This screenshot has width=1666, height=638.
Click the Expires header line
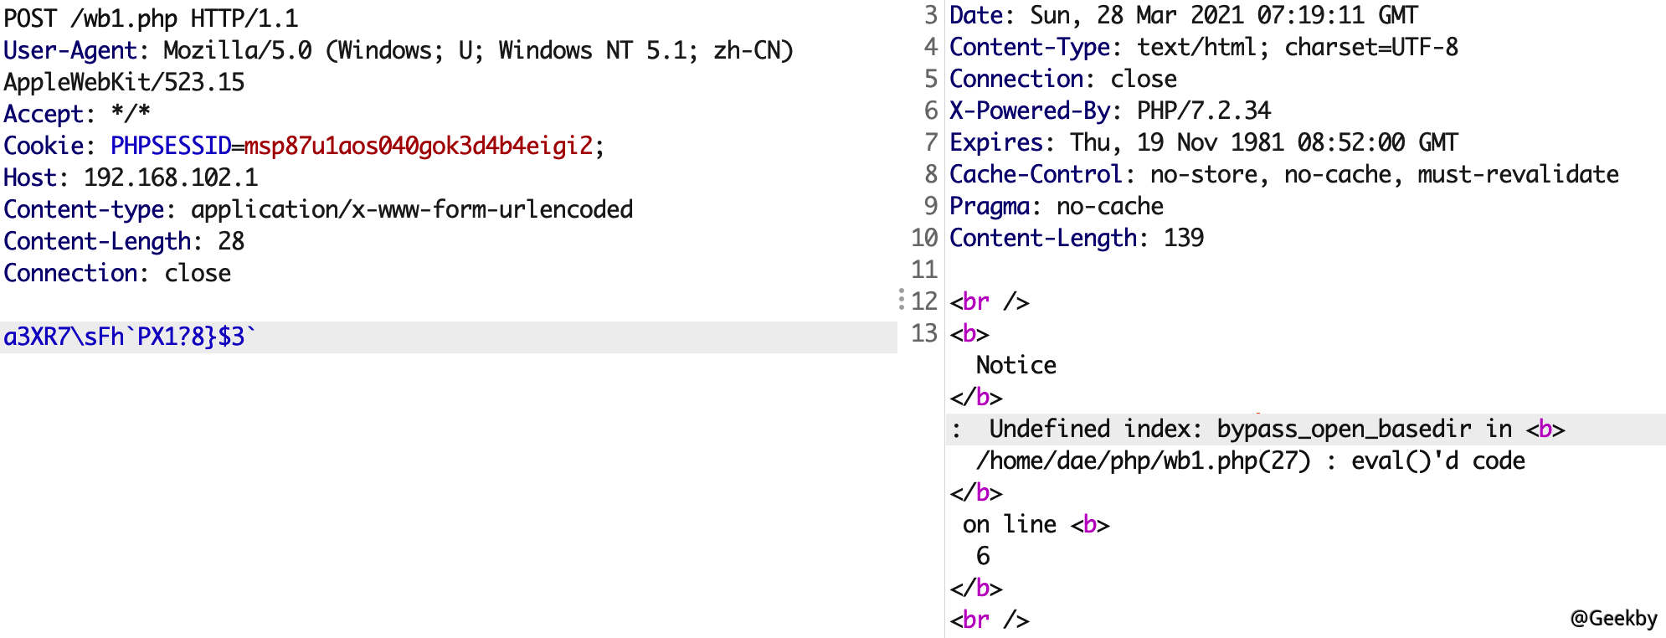pyautogui.click(x=1203, y=142)
